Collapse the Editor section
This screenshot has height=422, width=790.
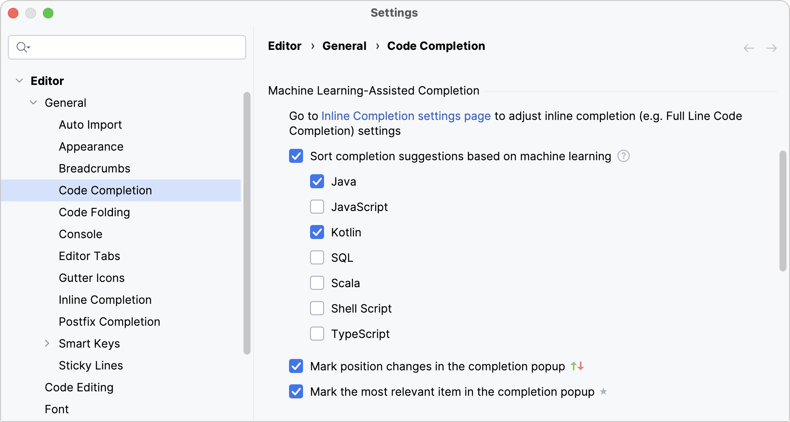click(19, 80)
